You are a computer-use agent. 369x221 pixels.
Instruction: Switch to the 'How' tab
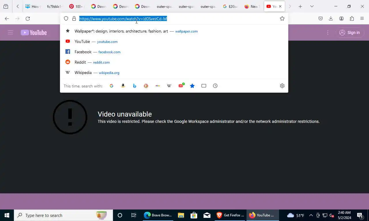tap(33, 6)
